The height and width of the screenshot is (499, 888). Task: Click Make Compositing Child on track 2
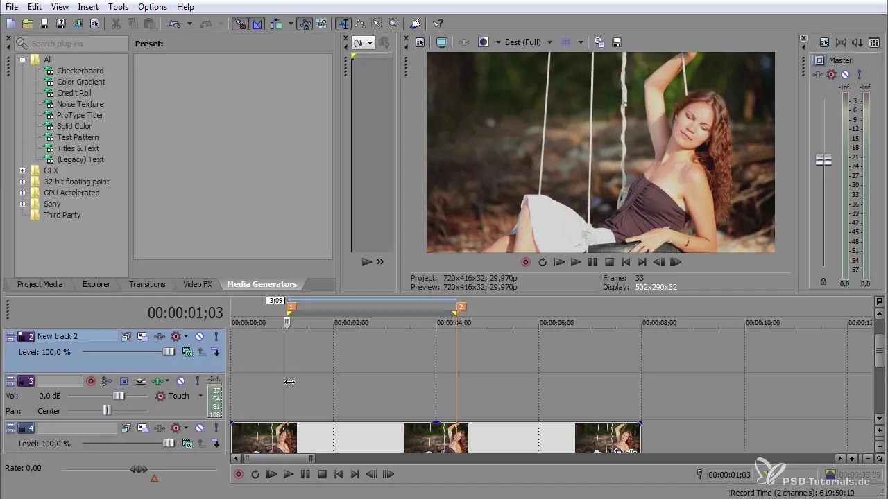tap(214, 351)
